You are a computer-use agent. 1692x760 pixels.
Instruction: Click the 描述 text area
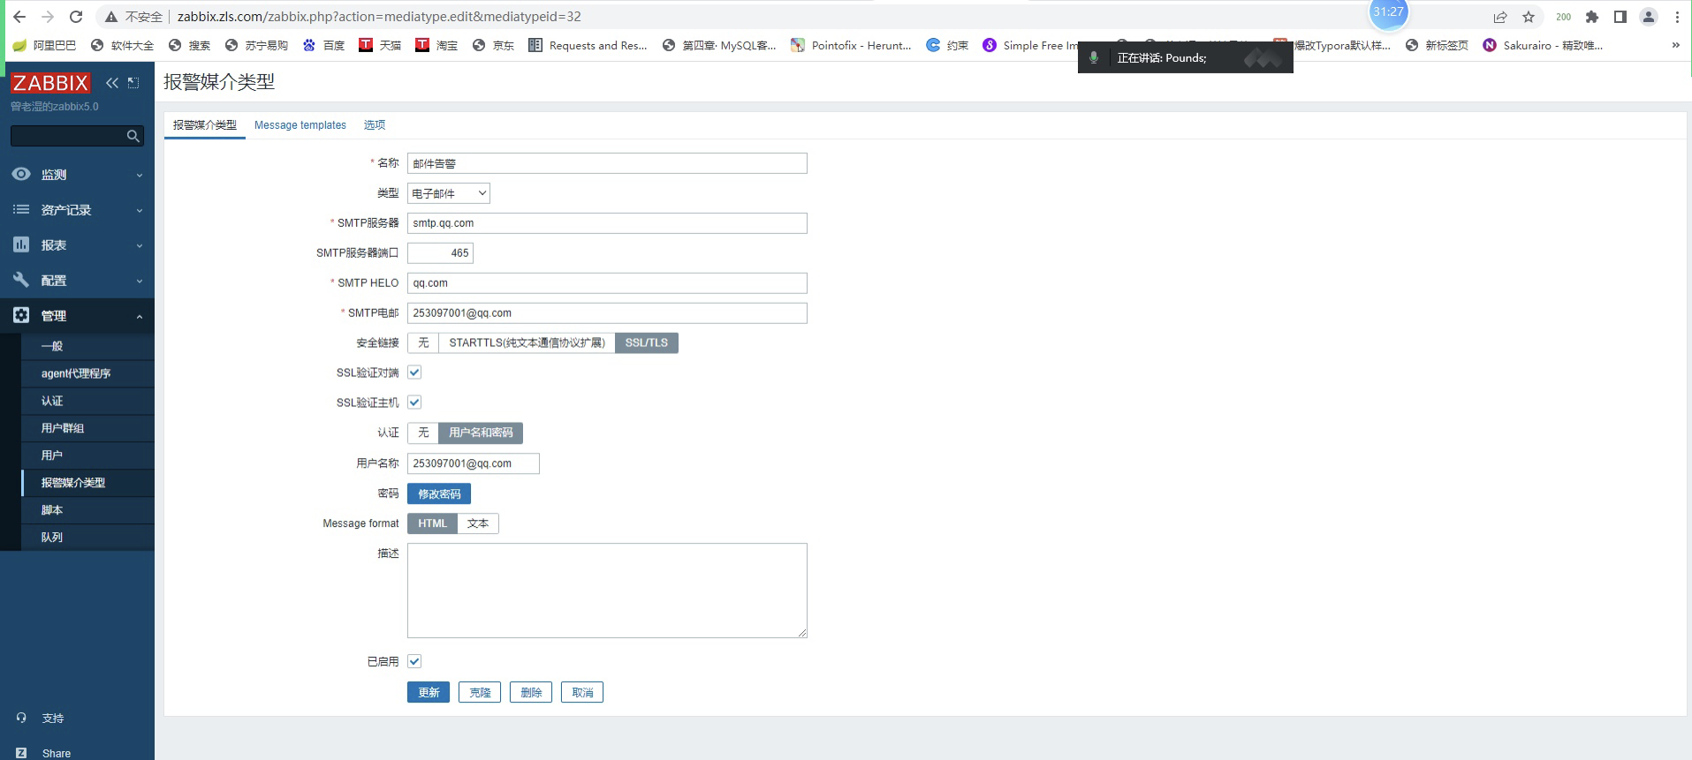607,591
